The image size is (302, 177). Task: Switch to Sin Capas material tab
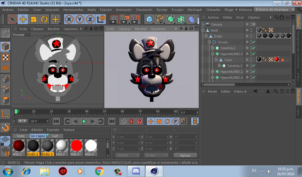point(38,136)
